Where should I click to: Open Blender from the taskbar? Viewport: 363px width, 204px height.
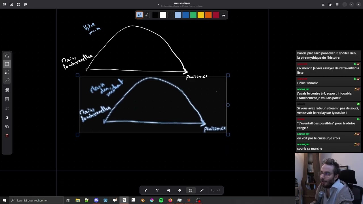point(143,200)
